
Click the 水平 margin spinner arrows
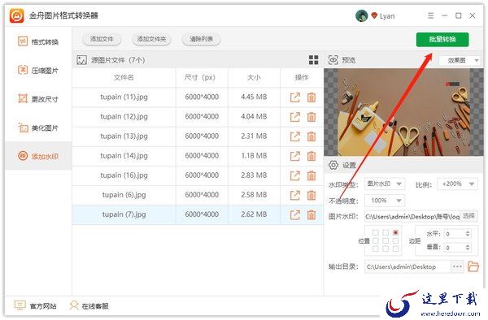tap(468, 234)
